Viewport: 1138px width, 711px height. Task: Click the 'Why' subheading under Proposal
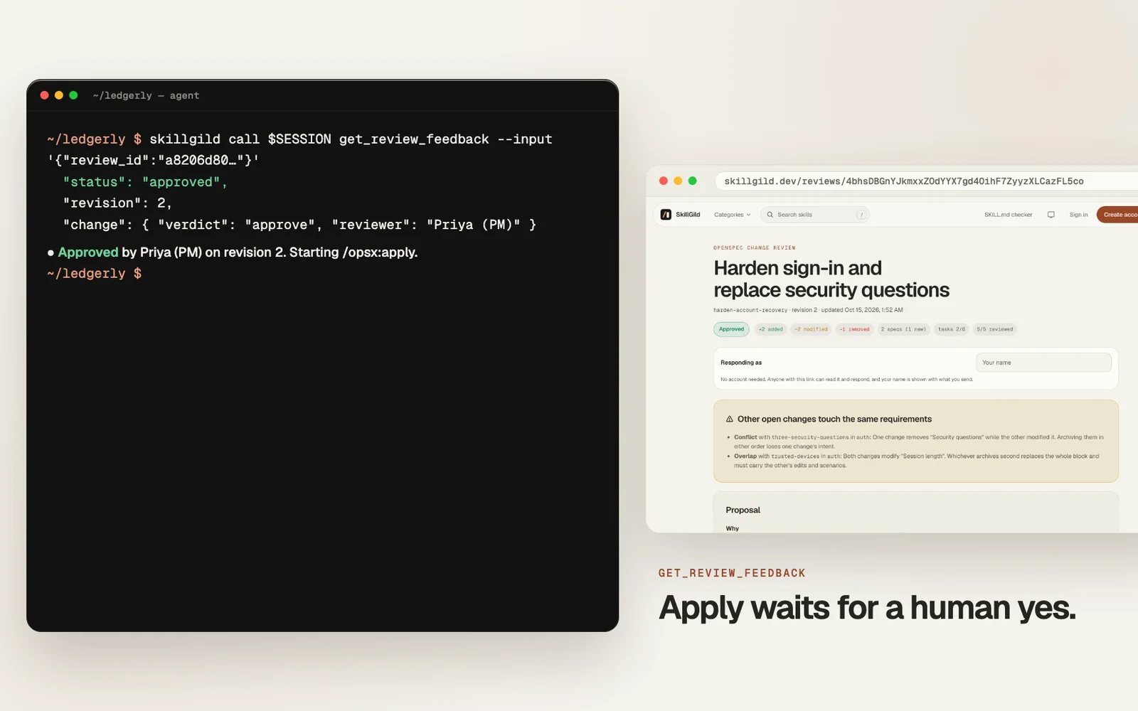pyautogui.click(x=732, y=528)
